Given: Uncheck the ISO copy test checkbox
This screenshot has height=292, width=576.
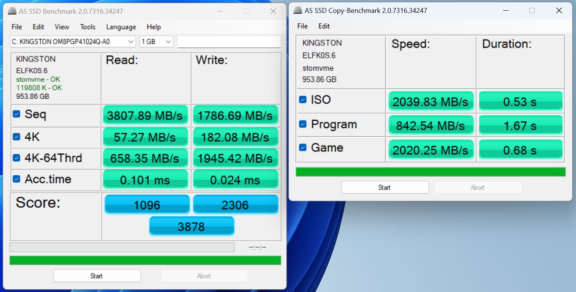Looking at the screenshot, I should (303, 99).
